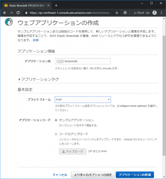The width and height of the screenshot is (166, 179).
Task: Go back using the browser back arrow
Action: tap(5, 13)
